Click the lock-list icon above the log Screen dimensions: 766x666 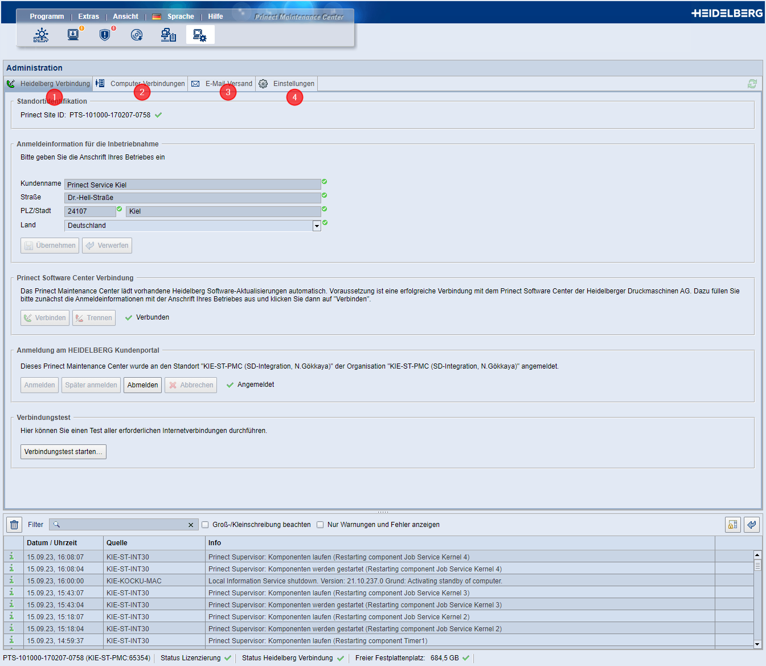733,525
